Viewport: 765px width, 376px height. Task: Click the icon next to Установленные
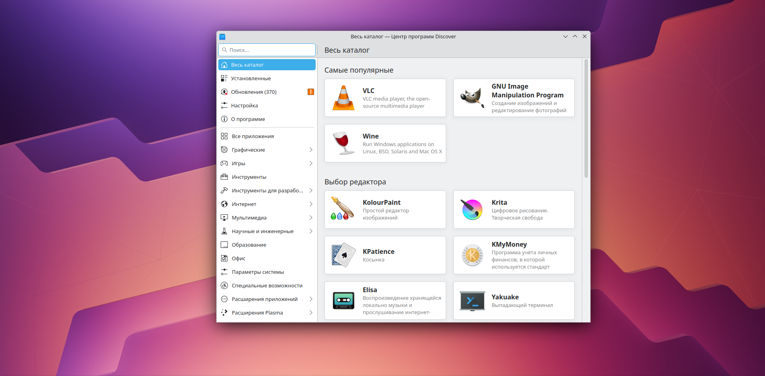pyautogui.click(x=224, y=78)
